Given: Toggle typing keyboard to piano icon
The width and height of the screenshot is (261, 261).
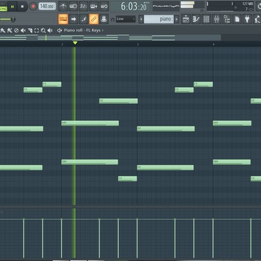Looking at the screenshot, I should [63, 19].
